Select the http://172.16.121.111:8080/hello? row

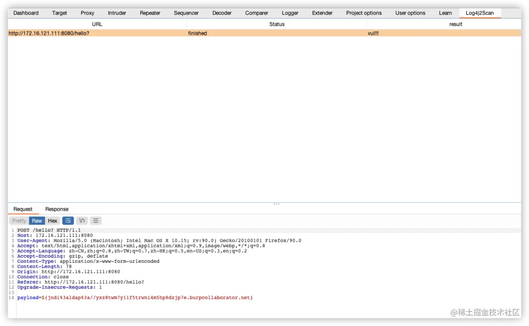264,33
